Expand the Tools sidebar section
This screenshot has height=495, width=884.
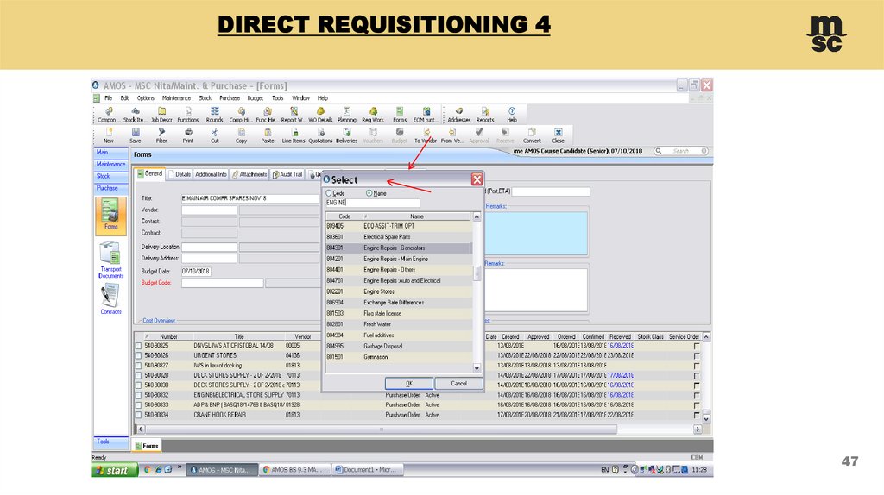point(110,442)
